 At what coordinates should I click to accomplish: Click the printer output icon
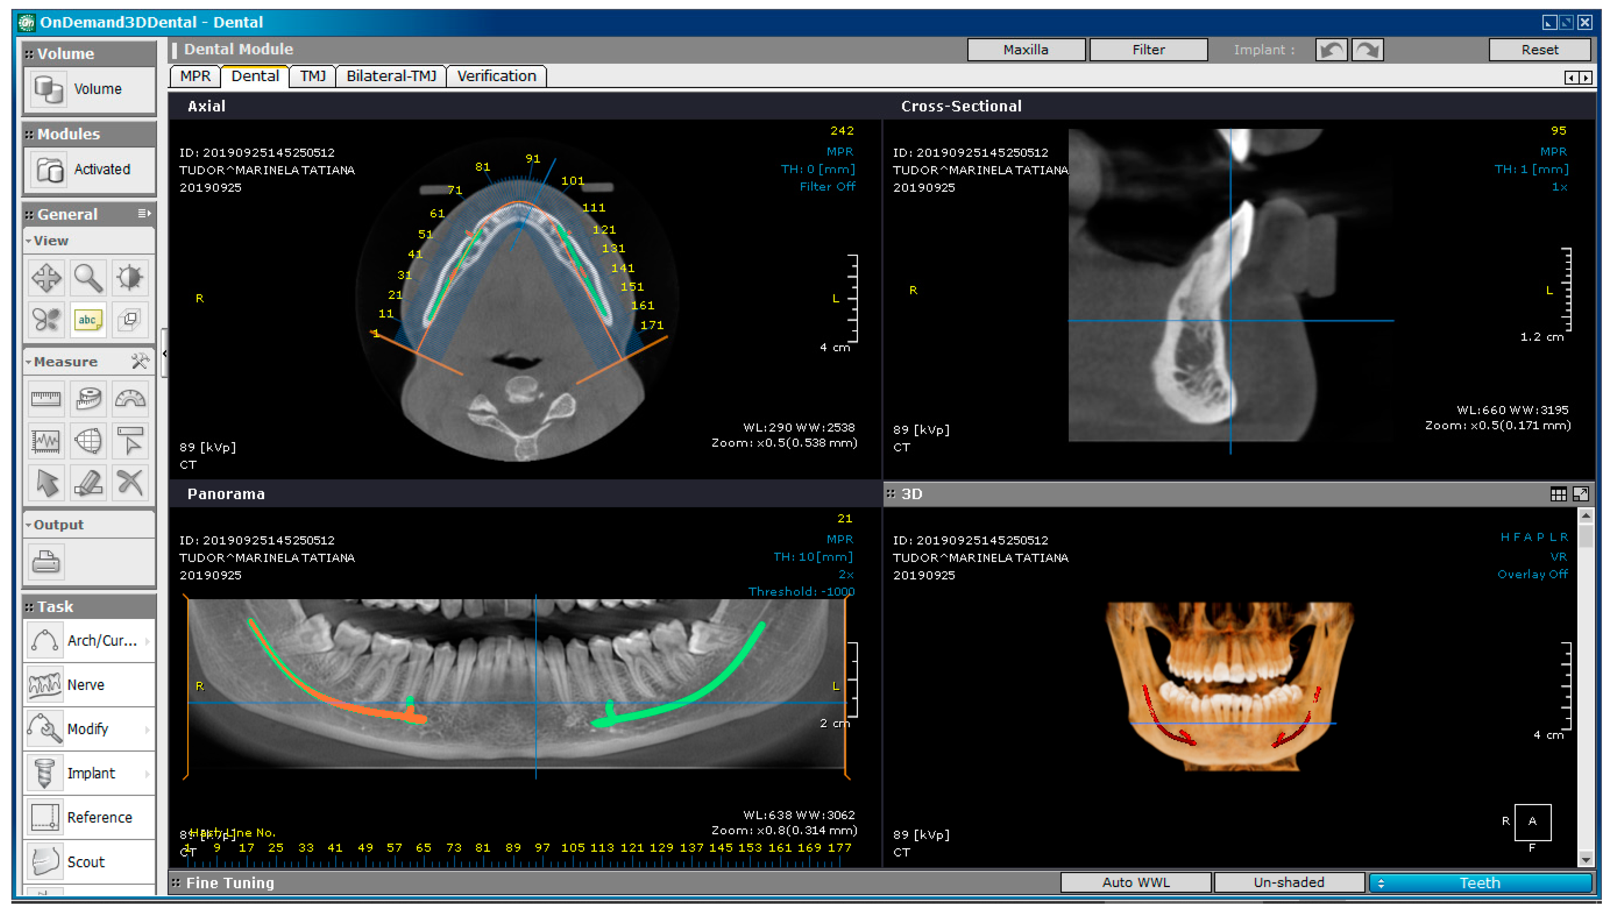pyautogui.click(x=46, y=561)
